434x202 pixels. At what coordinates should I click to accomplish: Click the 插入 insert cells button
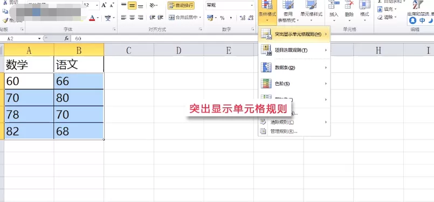tap(334, 11)
